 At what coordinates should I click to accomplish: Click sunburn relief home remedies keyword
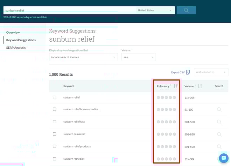pyautogui.click(x=81, y=109)
